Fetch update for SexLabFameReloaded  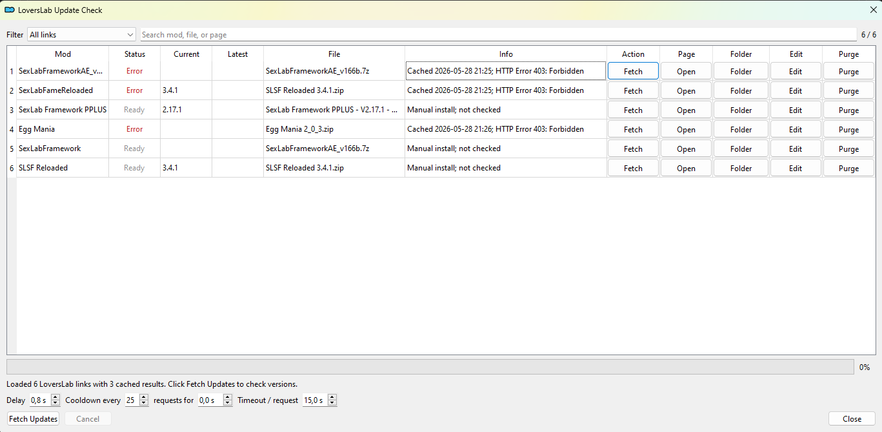633,90
